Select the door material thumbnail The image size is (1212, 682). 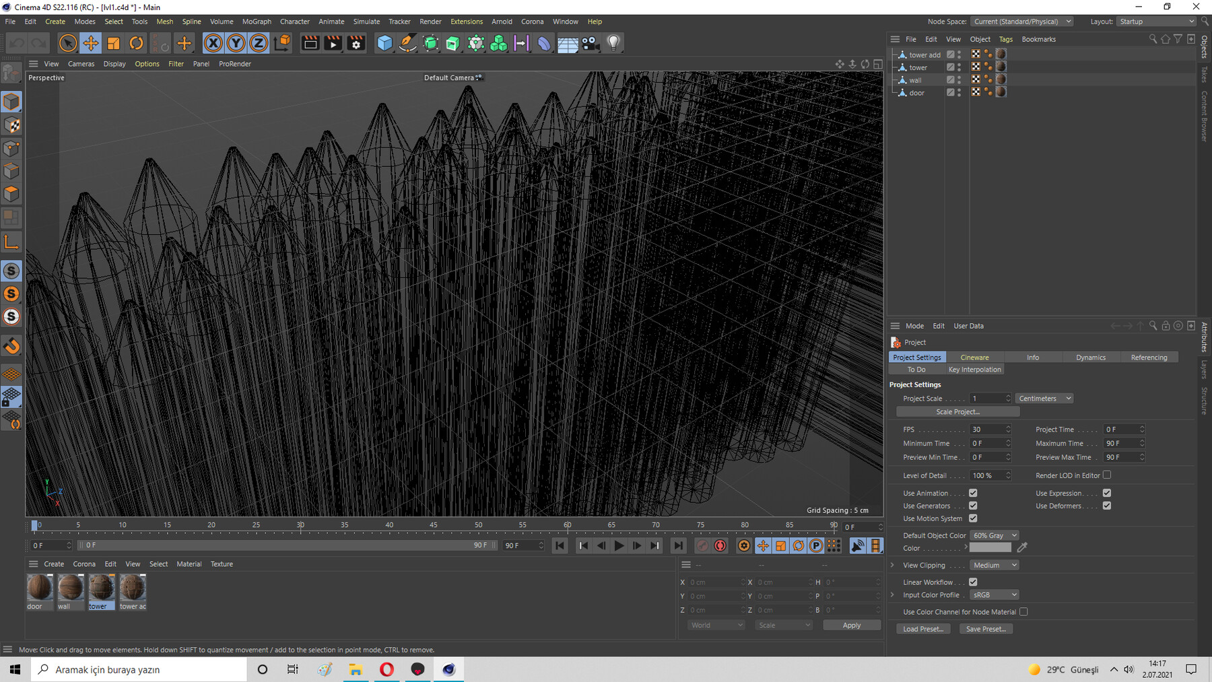tap(39, 588)
